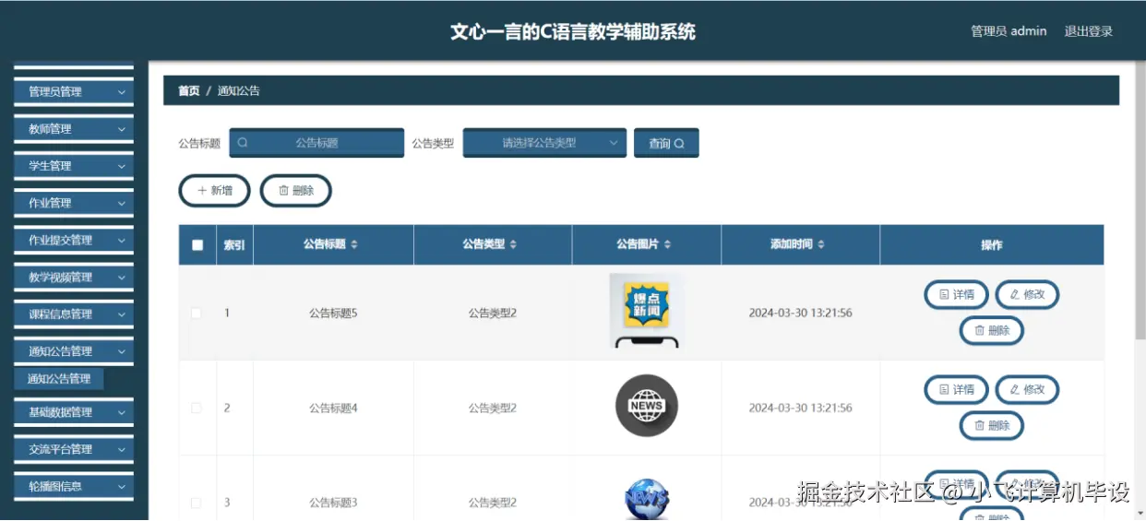1146x521 pixels.
Task: Click 通知公告 breadcrumb item
Action: click(239, 91)
